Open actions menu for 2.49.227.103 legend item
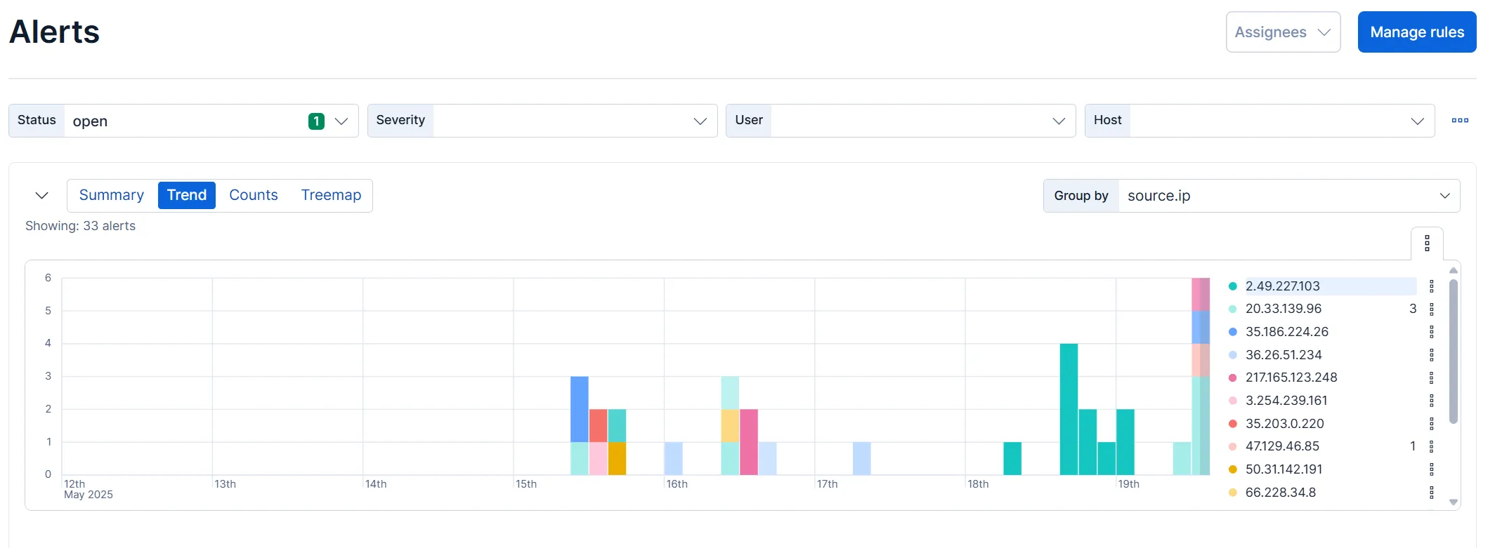 pos(1431,286)
